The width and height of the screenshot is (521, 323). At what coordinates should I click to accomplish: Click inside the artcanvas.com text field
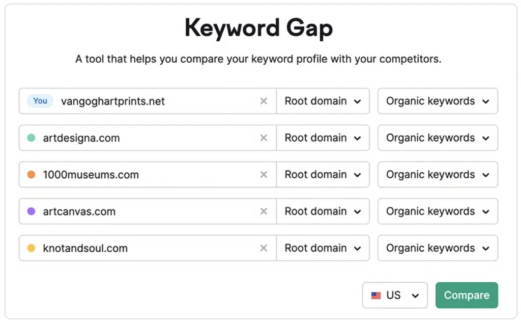click(x=153, y=211)
